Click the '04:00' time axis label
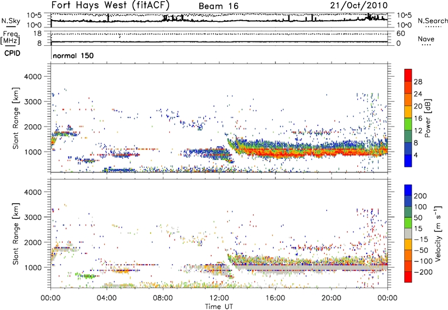 point(106,298)
